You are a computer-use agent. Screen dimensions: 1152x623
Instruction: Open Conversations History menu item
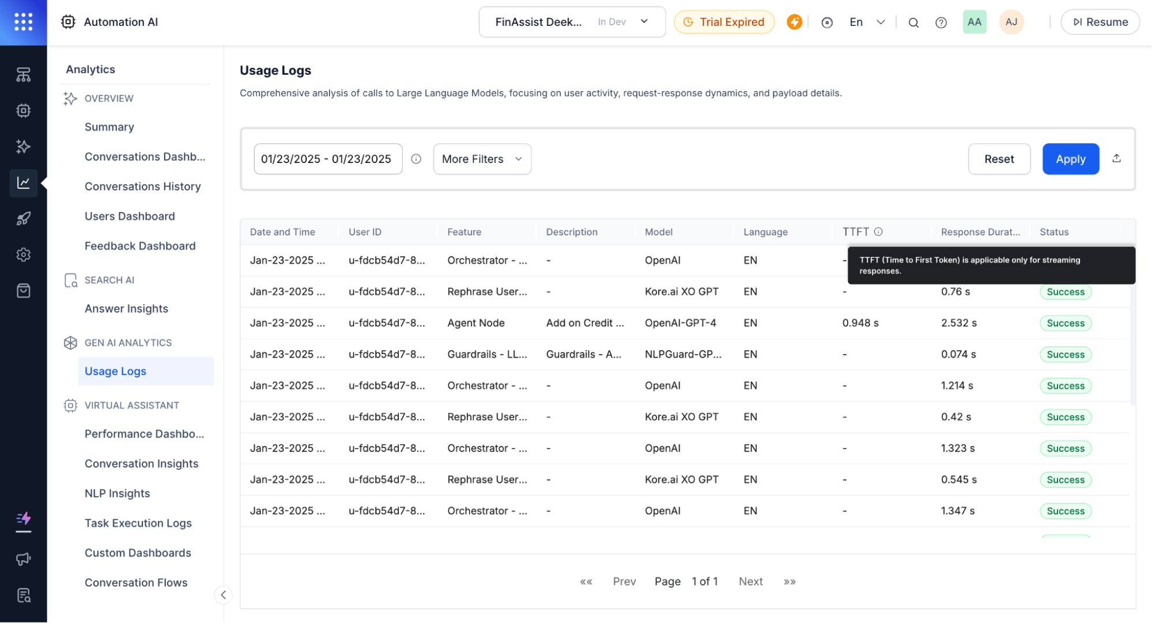pos(142,187)
